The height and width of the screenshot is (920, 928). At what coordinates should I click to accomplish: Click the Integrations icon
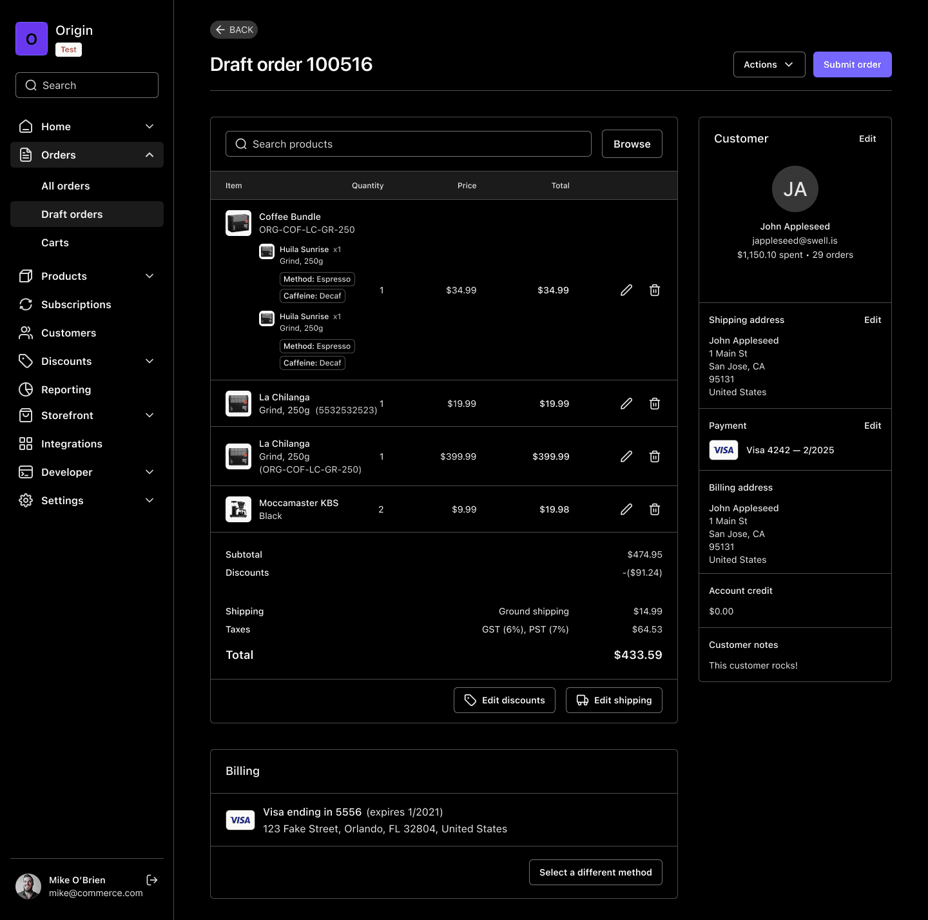[x=26, y=443]
